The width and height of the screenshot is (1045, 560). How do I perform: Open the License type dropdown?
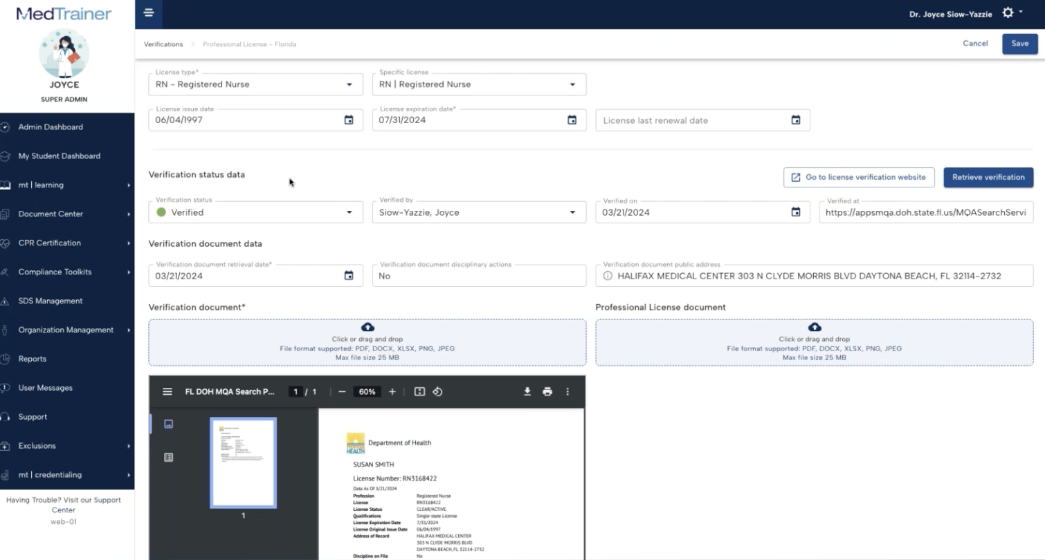pyautogui.click(x=350, y=84)
